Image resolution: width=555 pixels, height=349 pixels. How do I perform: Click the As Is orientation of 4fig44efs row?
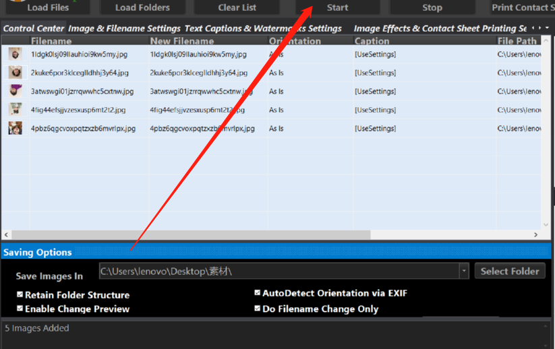(276, 110)
